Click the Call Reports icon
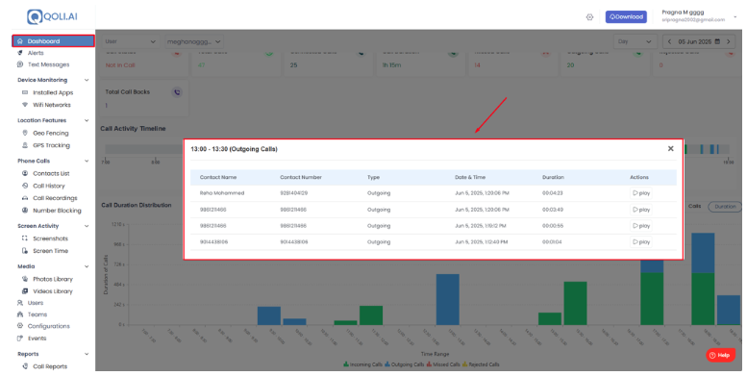This screenshot has height=376, width=747. [25, 366]
